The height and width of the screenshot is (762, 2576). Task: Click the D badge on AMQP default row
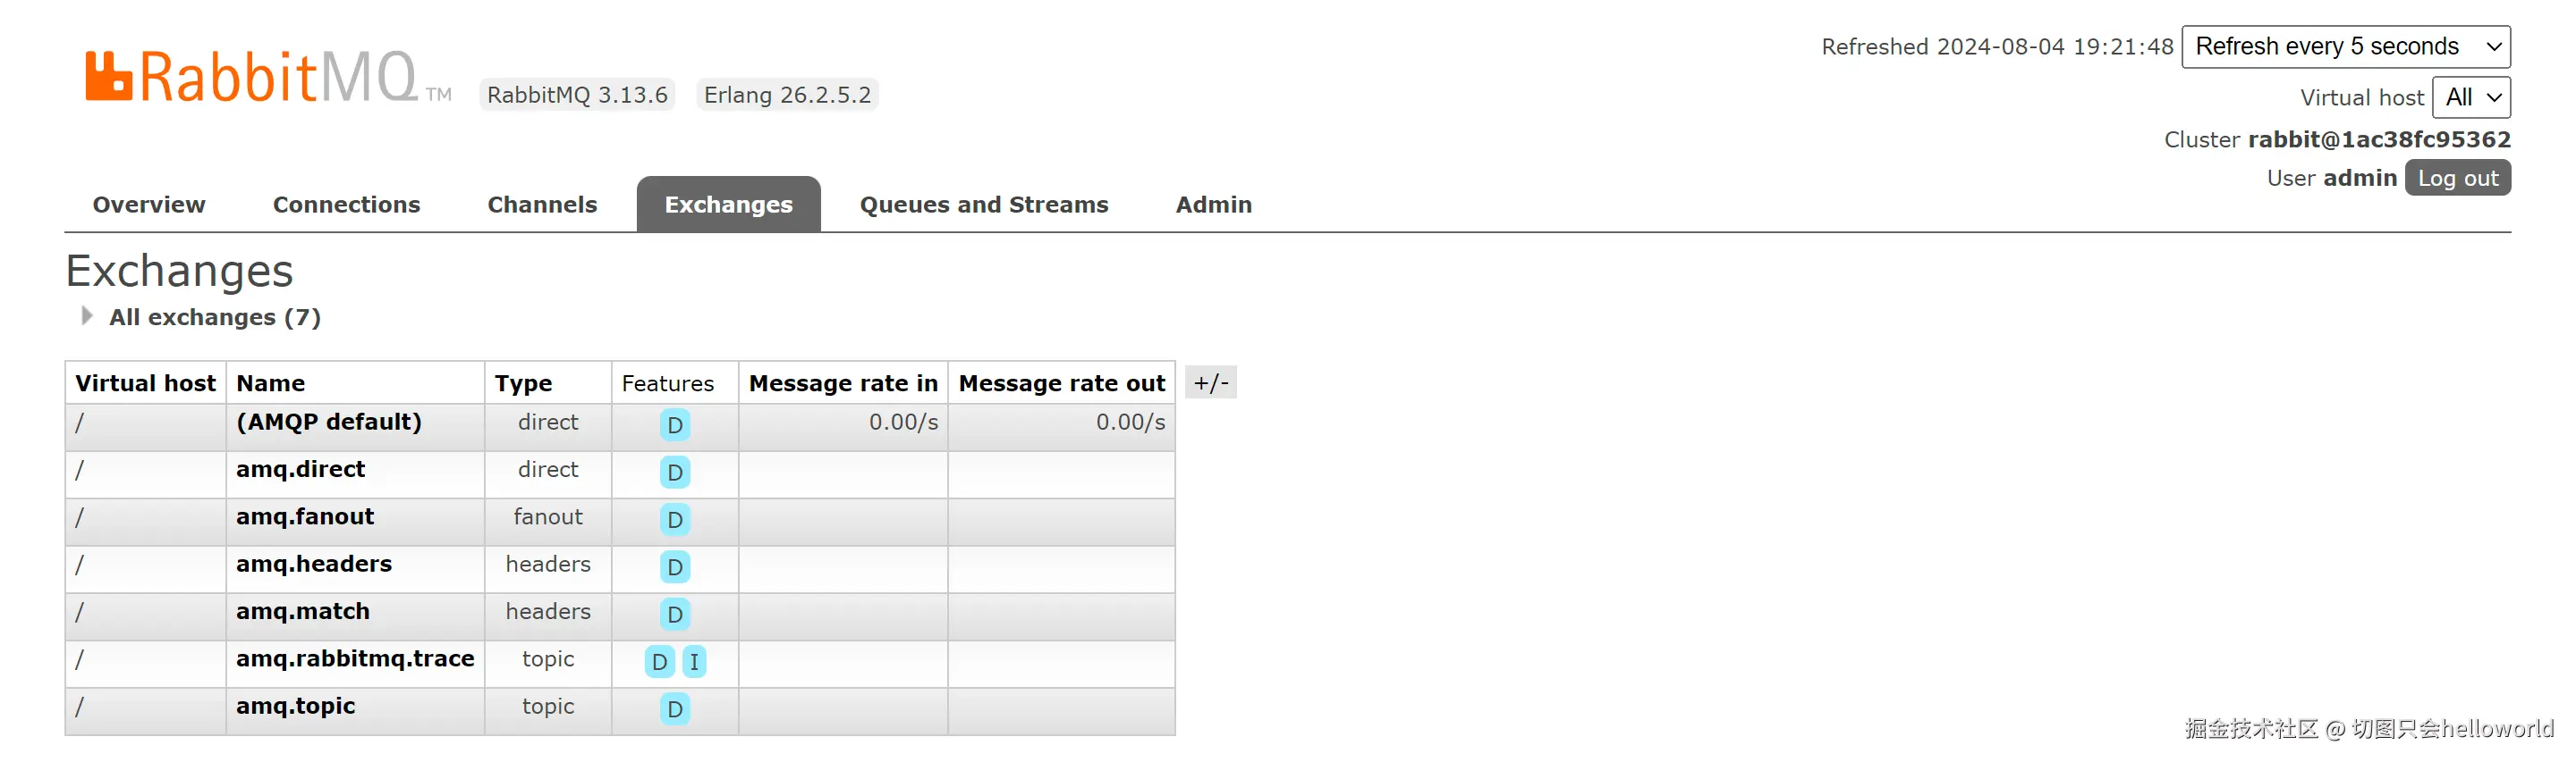tap(675, 425)
